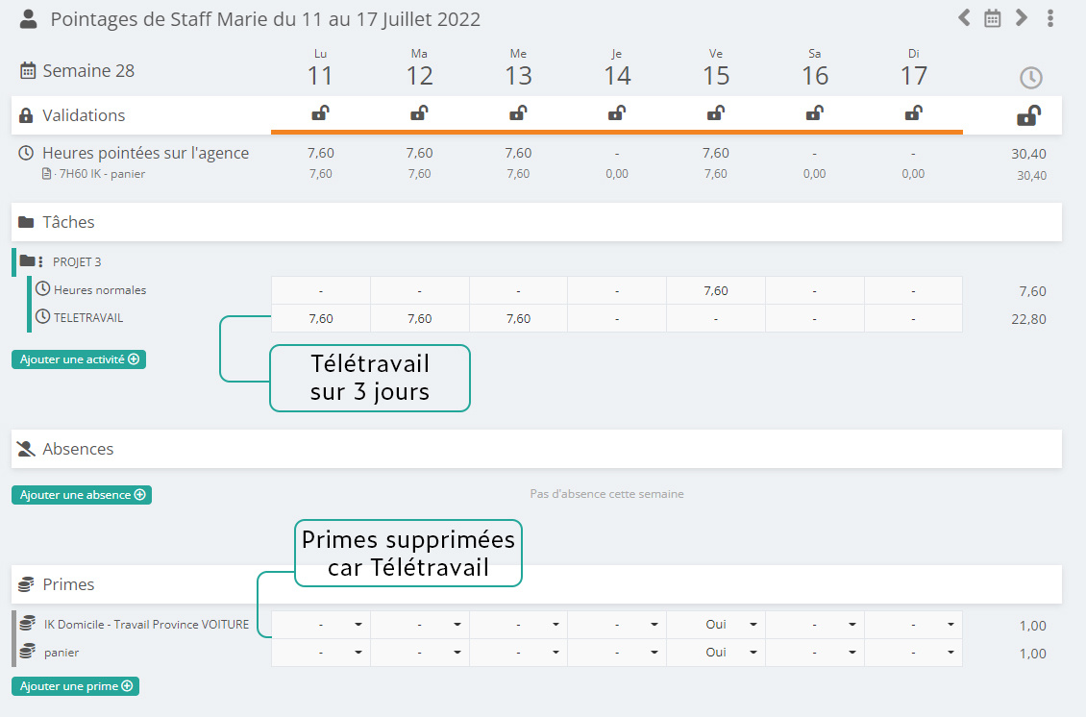Image resolution: width=1086 pixels, height=717 pixels.
Task: Click Ajouter une activité button
Action: click(x=79, y=359)
